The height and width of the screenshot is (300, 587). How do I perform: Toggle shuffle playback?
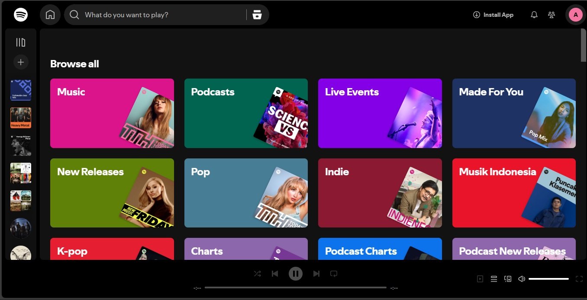[257, 274]
